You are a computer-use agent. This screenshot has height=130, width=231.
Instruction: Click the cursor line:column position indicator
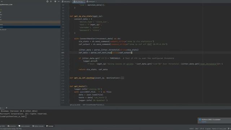191,129
